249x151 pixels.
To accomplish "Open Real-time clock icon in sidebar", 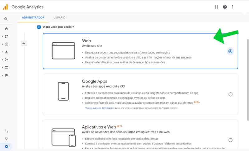I will (x=6, y=44).
